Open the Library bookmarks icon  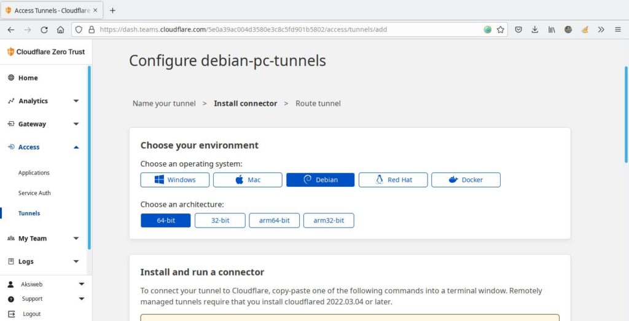552,30
